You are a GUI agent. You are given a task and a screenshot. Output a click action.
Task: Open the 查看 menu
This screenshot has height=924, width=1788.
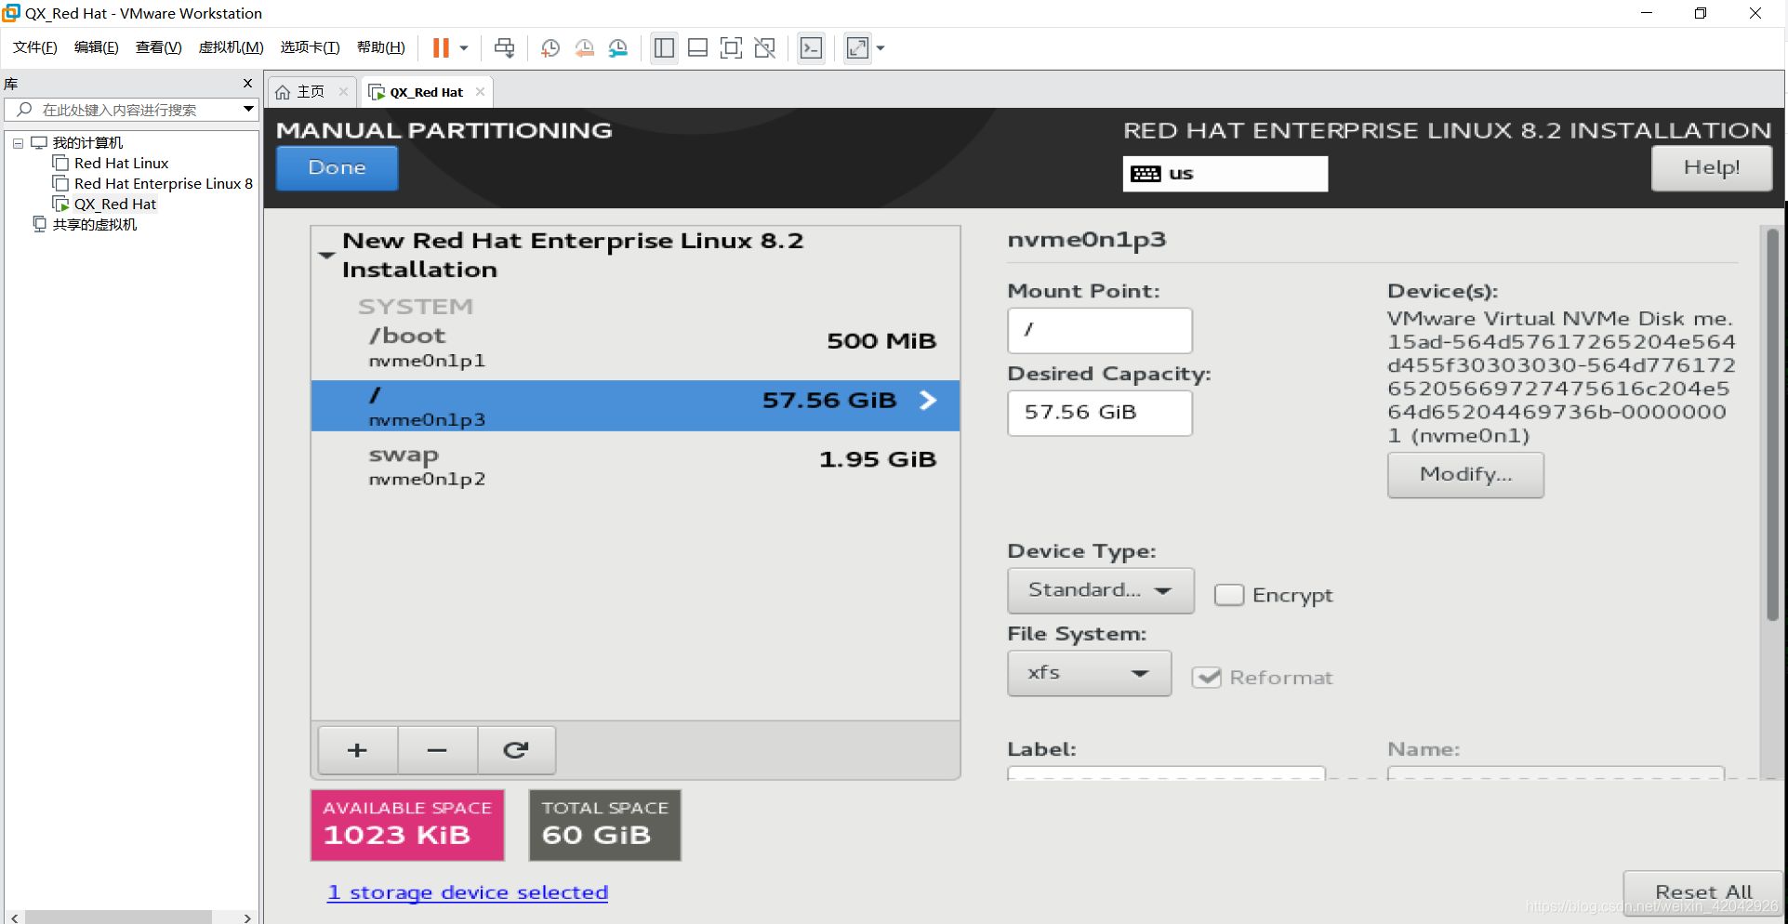point(158,47)
